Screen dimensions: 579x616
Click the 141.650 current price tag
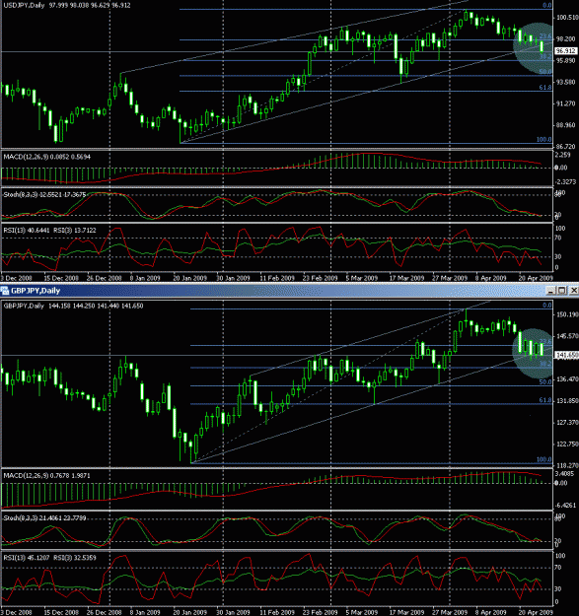[x=566, y=355]
